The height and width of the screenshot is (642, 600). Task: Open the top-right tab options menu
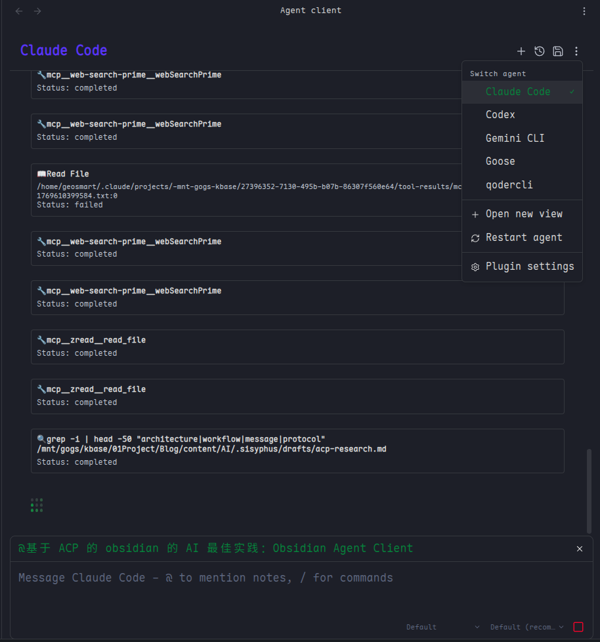click(584, 11)
